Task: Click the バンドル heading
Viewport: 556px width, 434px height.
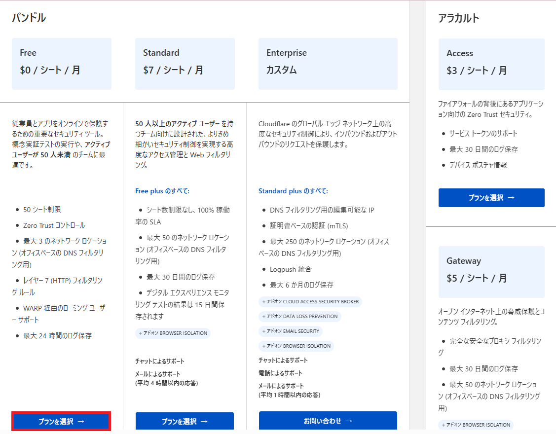Action: click(x=29, y=18)
